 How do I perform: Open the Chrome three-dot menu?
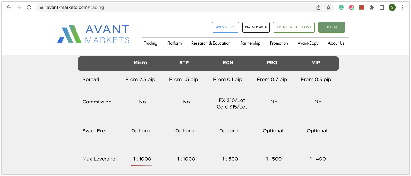point(402,7)
